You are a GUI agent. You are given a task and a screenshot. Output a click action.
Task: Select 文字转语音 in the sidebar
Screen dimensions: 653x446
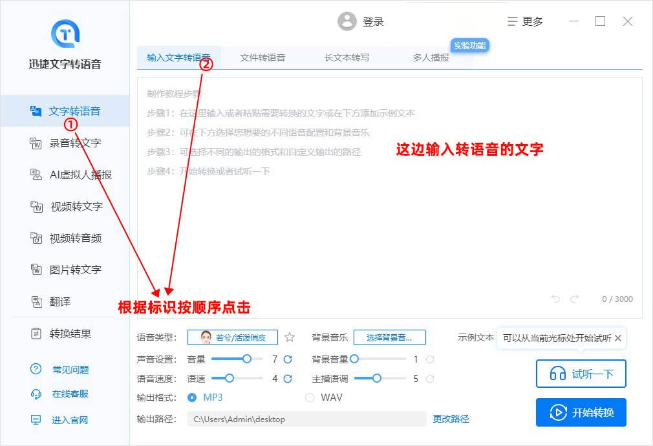65,111
